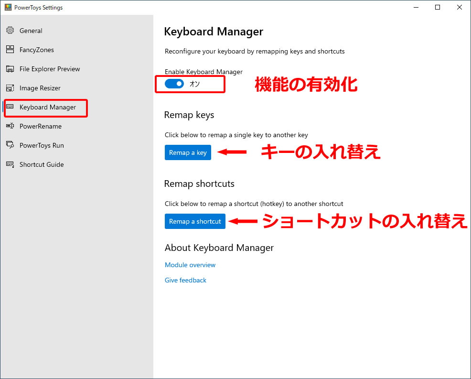Go to Image Resizer settings
This screenshot has height=379, width=471.
point(76,88)
